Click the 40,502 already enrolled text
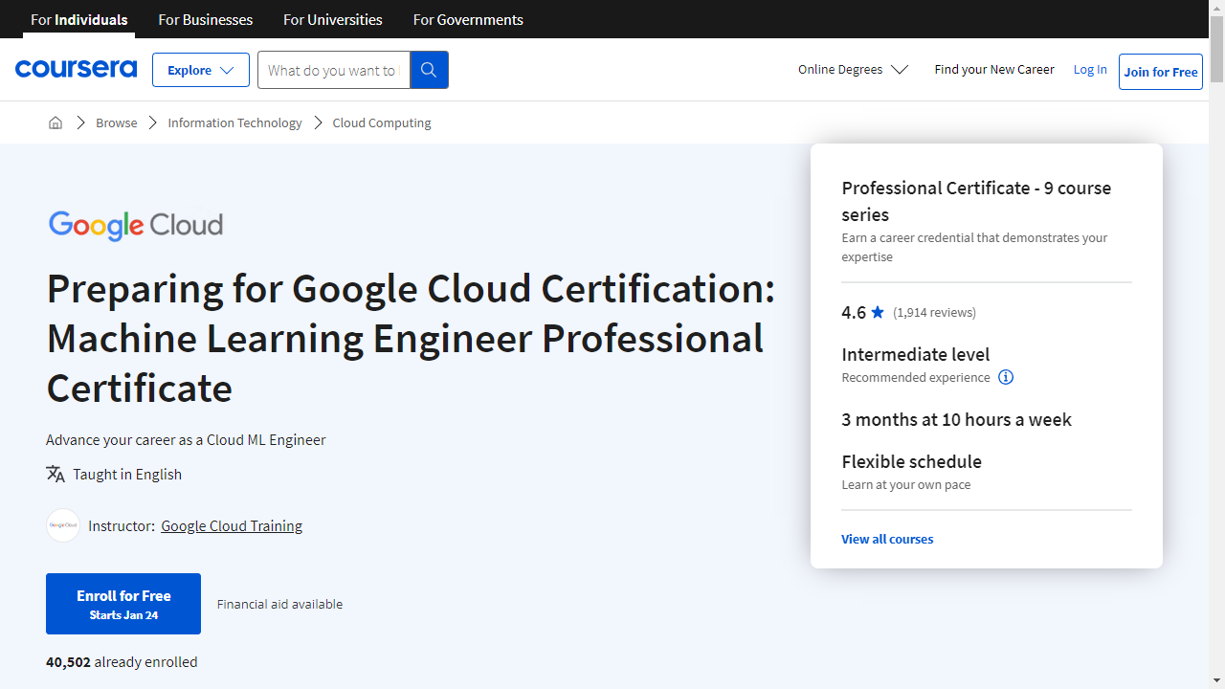 click(x=122, y=661)
